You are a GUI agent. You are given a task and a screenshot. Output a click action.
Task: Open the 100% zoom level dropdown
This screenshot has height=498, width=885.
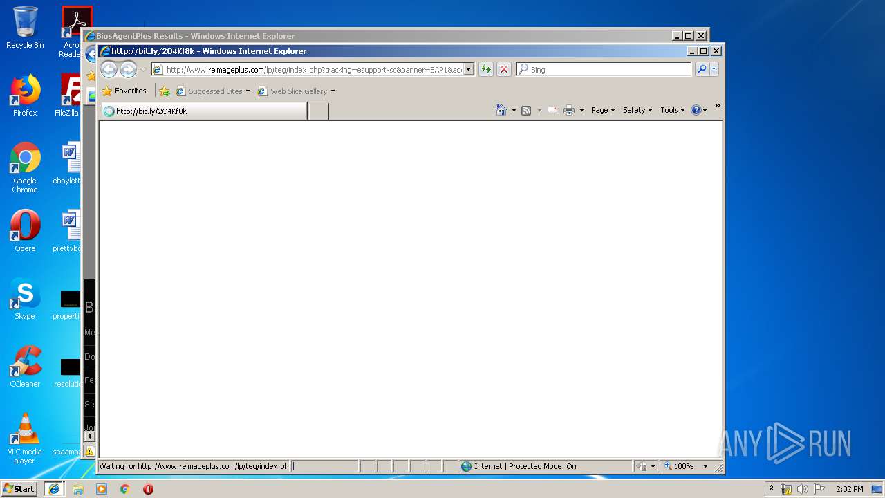(705, 466)
